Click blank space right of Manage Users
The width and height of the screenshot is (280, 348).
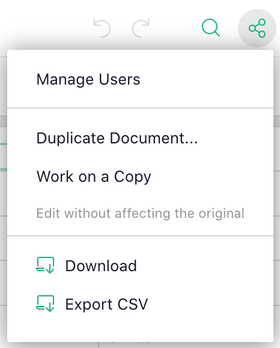tap(207, 79)
